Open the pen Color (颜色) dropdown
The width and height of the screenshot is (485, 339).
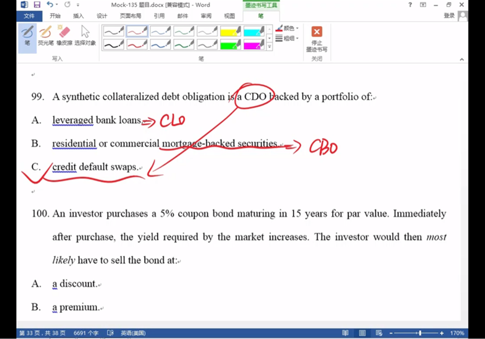click(x=290, y=28)
